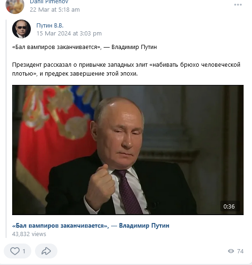Screen dimensions: 252x265
Task: Click the post view count 74
Action: click(240, 251)
